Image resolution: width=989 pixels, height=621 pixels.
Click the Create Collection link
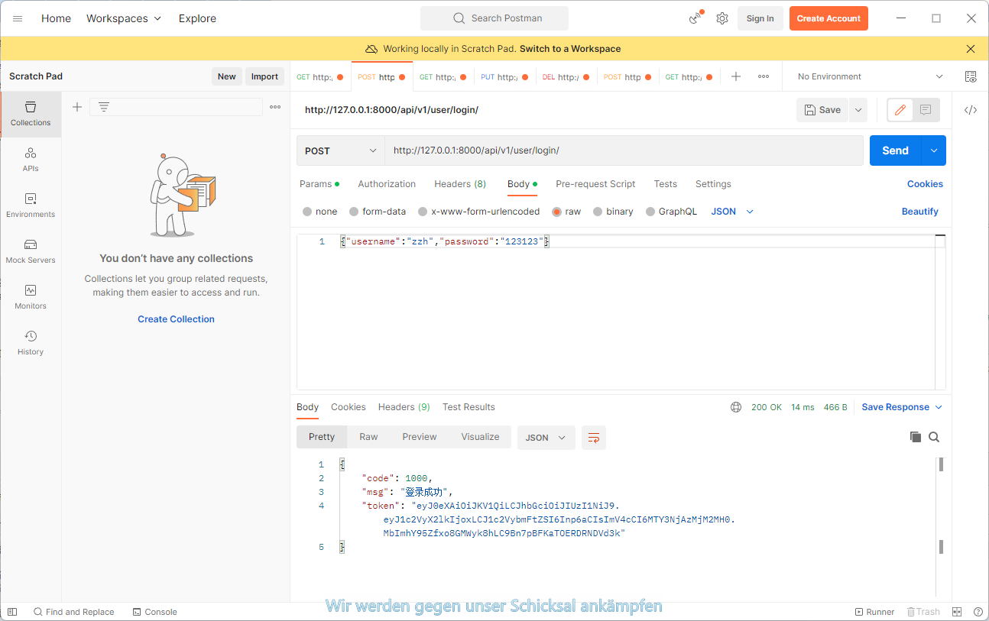pos(176,319)
